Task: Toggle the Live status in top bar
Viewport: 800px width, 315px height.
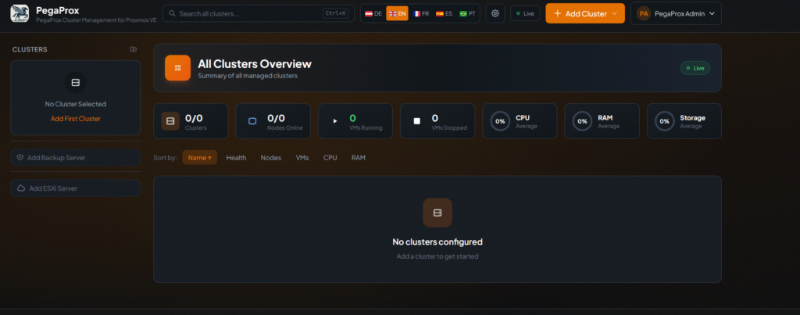Action: (525, 14)
